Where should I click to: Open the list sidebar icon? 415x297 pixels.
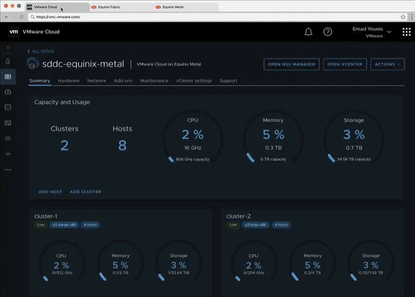[8, 139]
